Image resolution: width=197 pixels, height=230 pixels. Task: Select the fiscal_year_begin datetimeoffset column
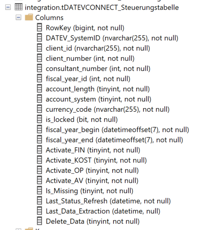(x=117, y=130)
